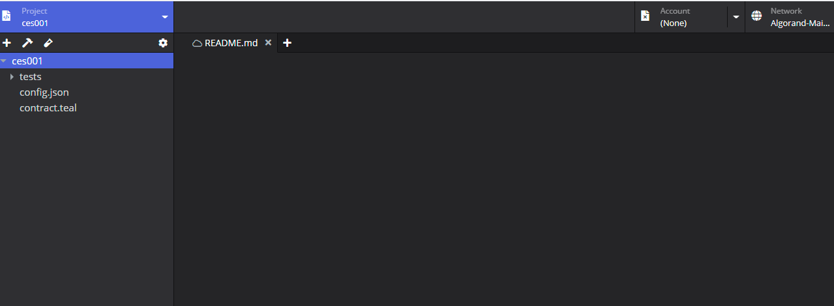Click the hammer build icon

tap(27, 43)
